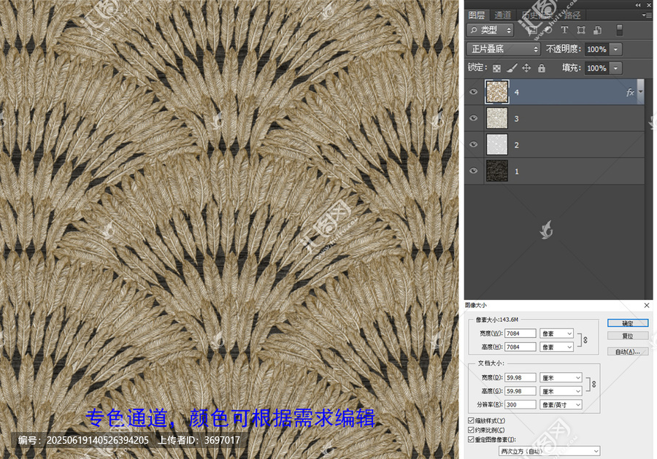Click the document 宽度(D) field 59.98
This screenshot has height=459, width=657.
pyautogui.click(x=520, y=377)
